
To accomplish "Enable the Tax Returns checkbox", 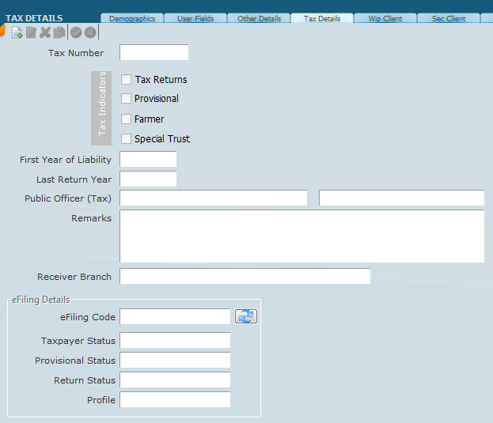I will [127, 79].
